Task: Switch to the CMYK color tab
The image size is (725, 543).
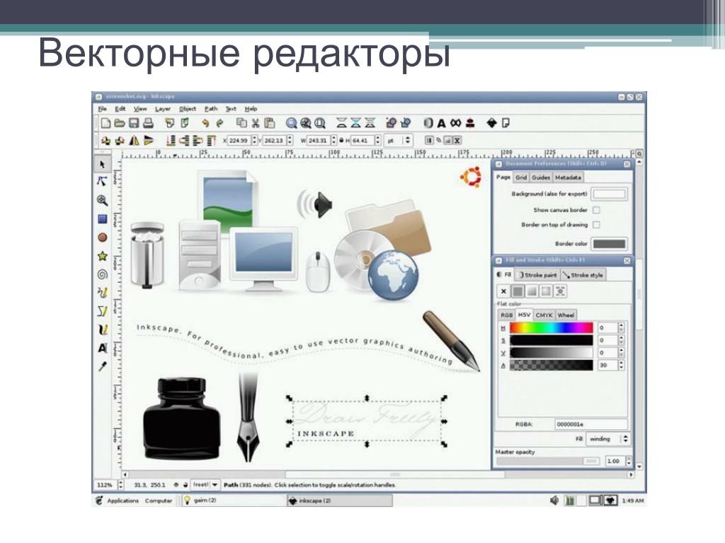Action: pos(544,315)
